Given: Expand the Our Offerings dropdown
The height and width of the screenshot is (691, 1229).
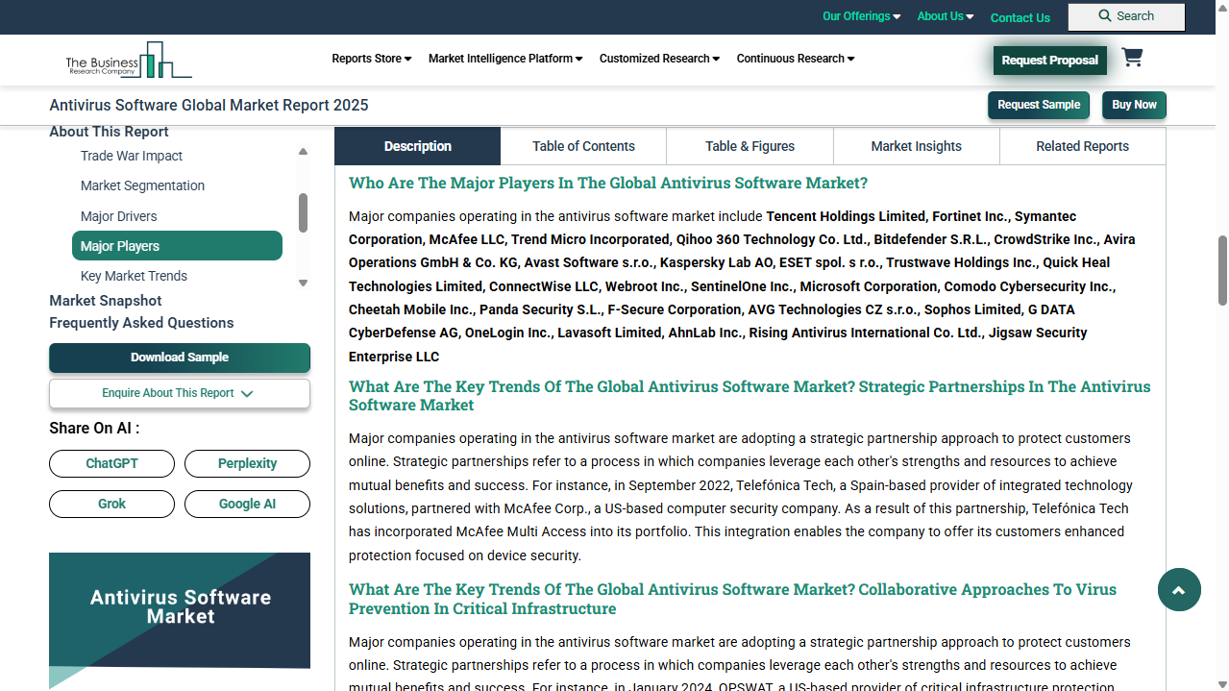Looking at the screenshot, I should click(x=861, y=16).
